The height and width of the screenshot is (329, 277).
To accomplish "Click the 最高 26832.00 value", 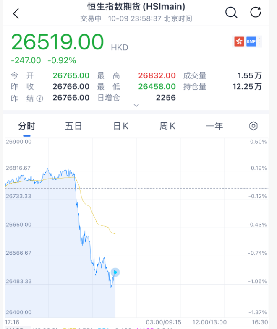I will click(157, 76).
